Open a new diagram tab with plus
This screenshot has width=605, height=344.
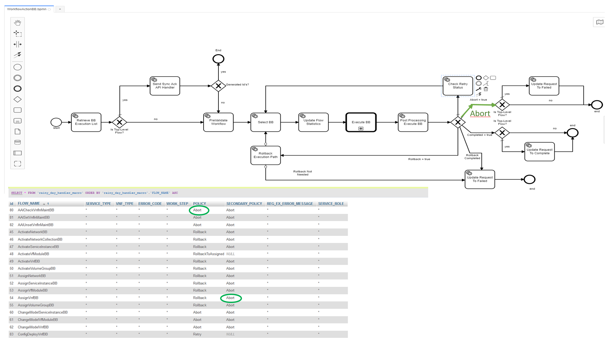[x=60, y=9]
